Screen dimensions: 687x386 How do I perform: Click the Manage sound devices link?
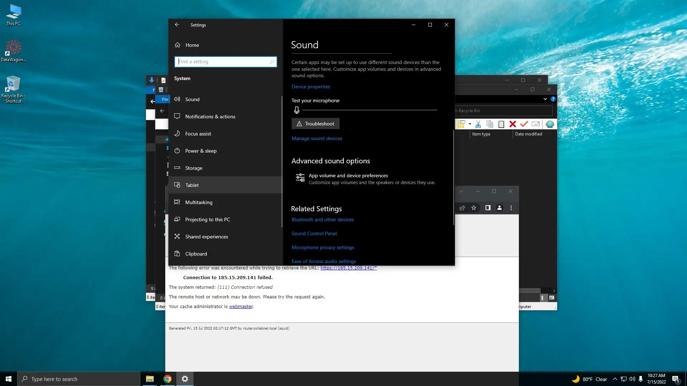click(x=316, y=138)
